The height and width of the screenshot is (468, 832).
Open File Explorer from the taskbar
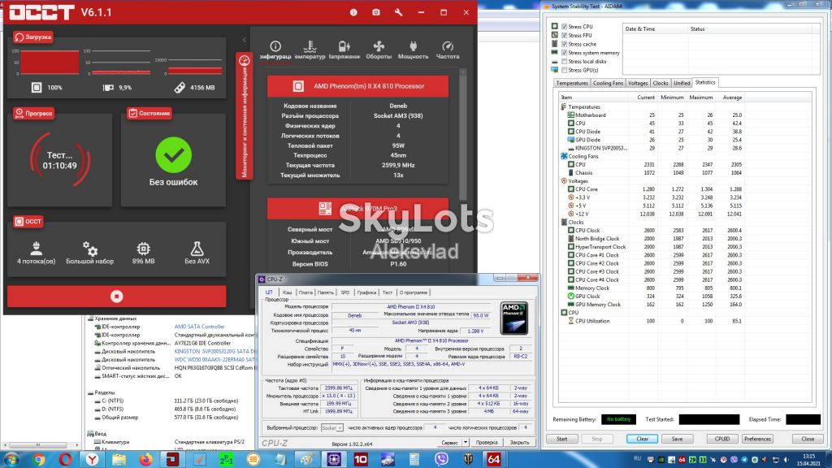[x=119, y=459]
